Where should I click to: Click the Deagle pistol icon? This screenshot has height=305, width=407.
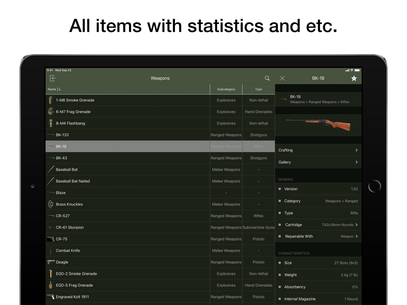click(x=50, y=262)
